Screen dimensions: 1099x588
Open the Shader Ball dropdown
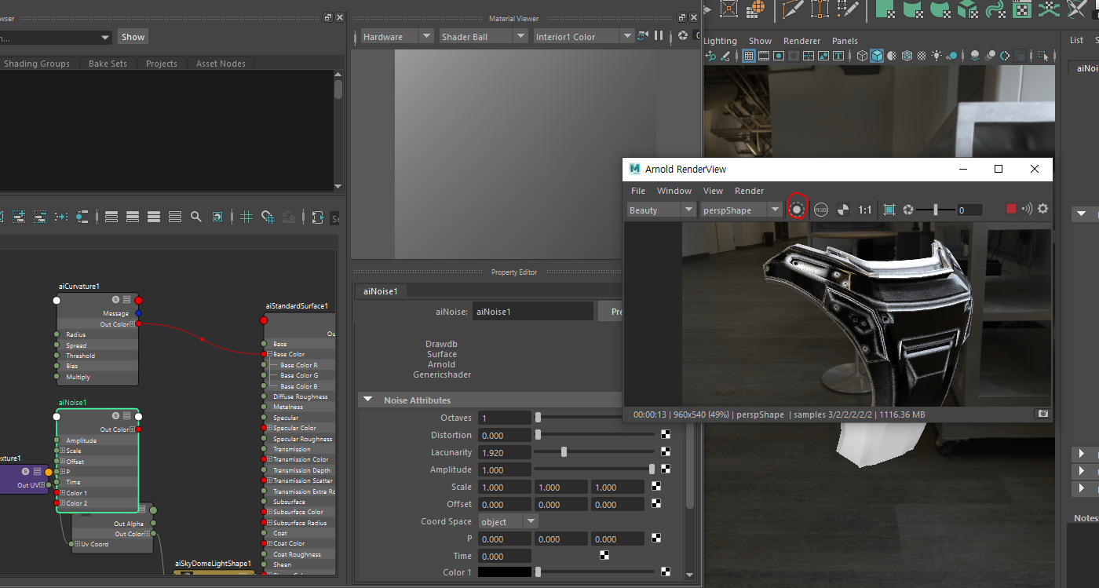(x=483, y=36)
